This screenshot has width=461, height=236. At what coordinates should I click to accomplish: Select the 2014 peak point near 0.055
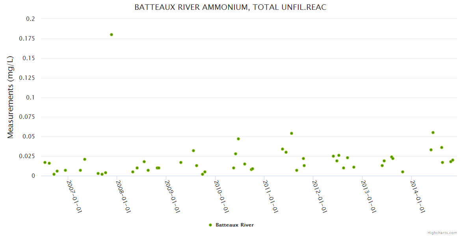(433, 133)
